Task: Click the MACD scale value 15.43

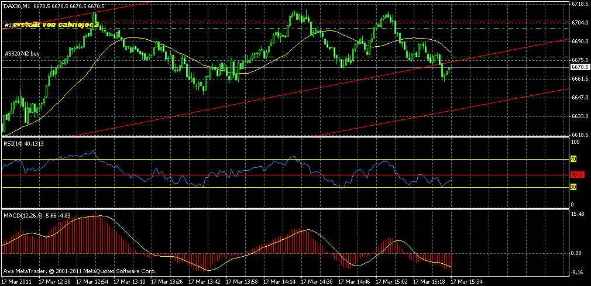Action: point(578,214)
